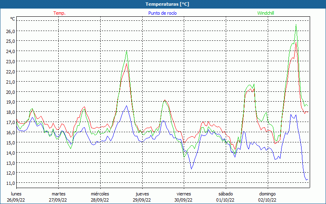Select the red Temp. legend label
The height and width of the screenshot is (204, 326).
tap(59, 13)
